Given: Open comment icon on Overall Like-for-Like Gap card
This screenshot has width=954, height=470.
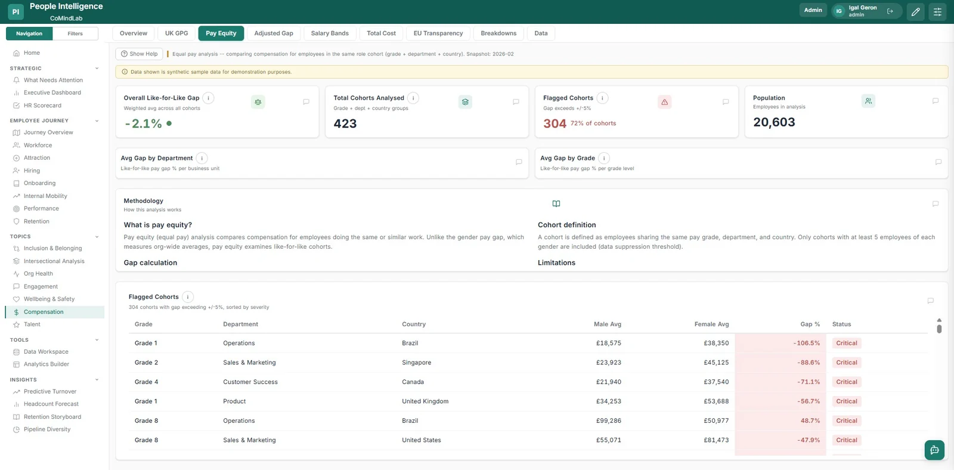Looking at the screenshot, I should pos(306,102).
